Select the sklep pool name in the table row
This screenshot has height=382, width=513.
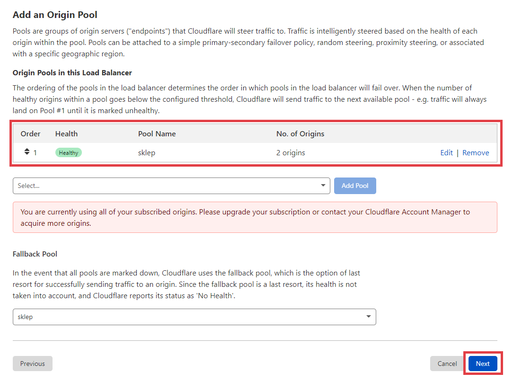pos(147,153)
